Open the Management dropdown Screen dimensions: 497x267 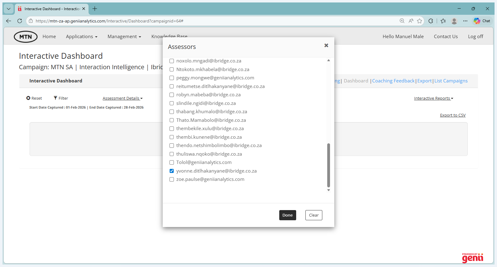click(124, 37)
